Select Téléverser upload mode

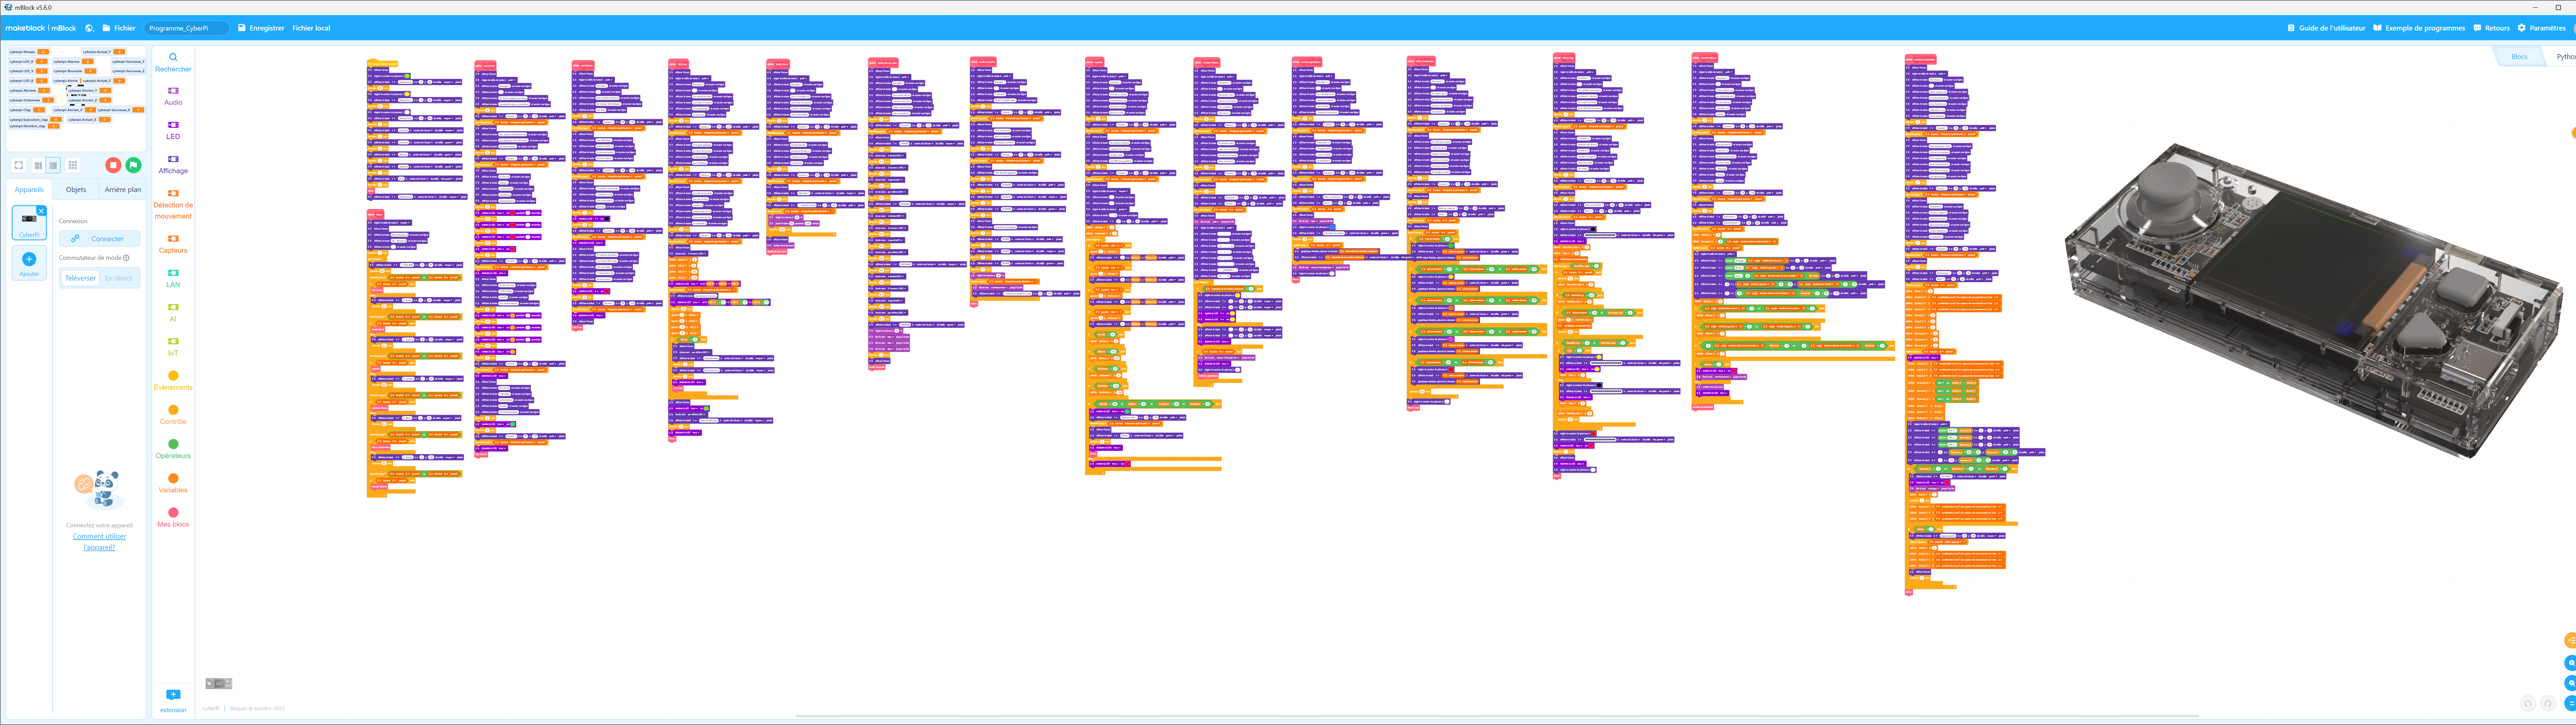pos(80,278)
